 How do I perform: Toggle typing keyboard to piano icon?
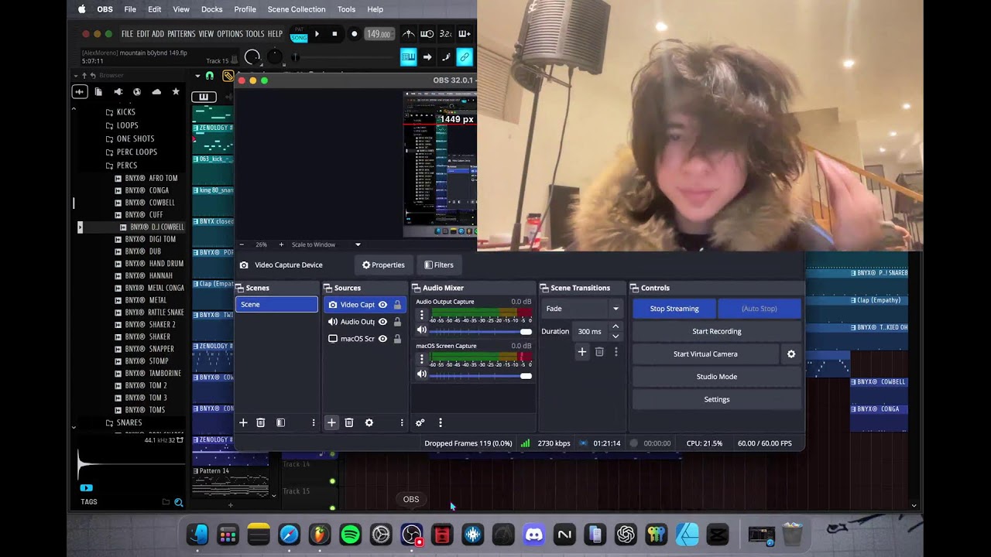[408, 56]
